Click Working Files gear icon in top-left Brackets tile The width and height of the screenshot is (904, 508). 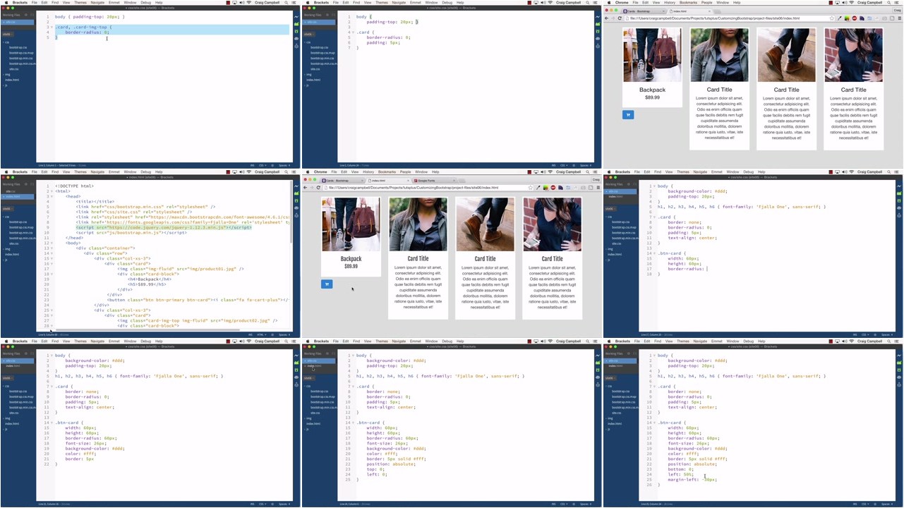(x=26, y=15)
